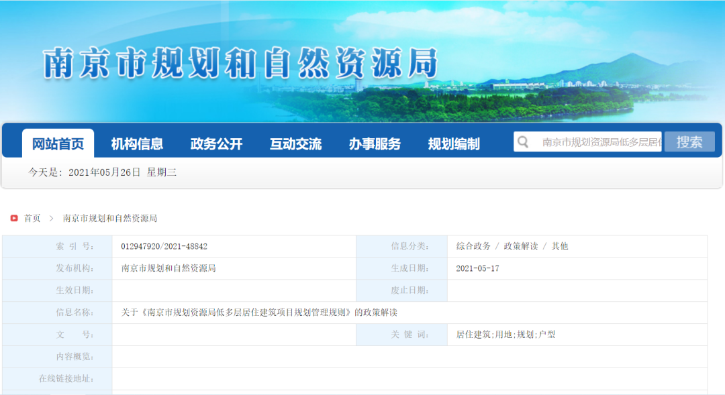
Task: Open the 规划编制 navigation tab
Action: coord(454,144)
